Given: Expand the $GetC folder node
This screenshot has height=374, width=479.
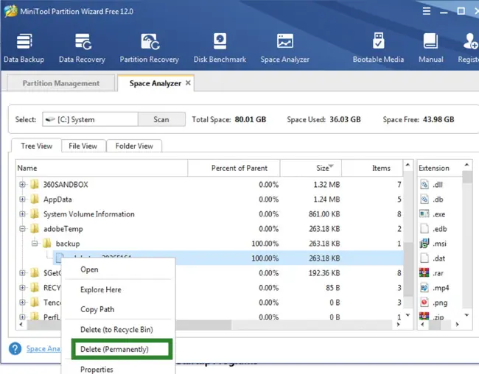Looking at the screenshot, I should (x=22, y=272).
